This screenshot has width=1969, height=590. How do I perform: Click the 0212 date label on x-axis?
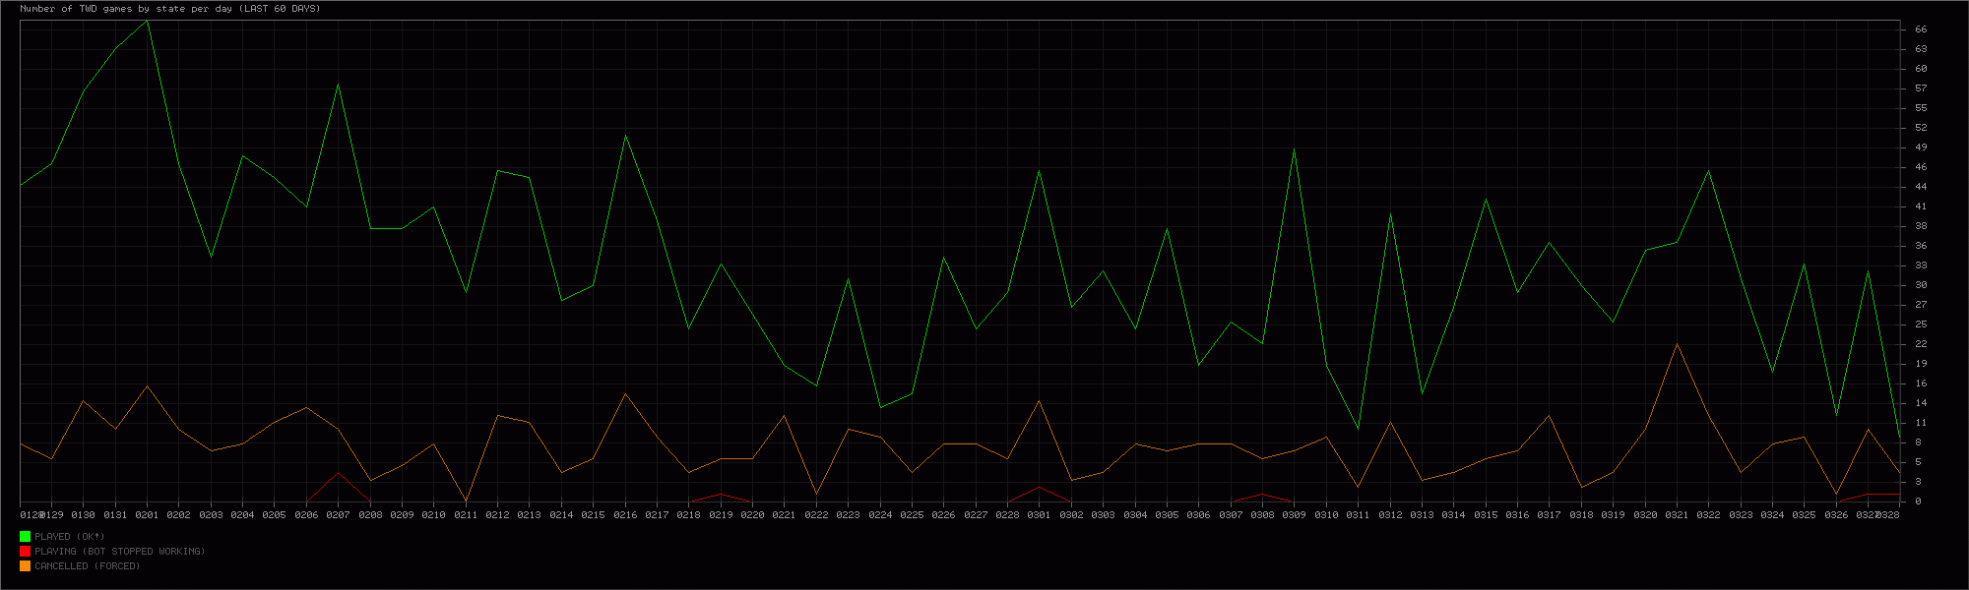coord(497,514)
